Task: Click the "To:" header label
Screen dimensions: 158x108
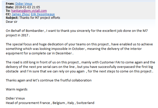Action: 8,11
